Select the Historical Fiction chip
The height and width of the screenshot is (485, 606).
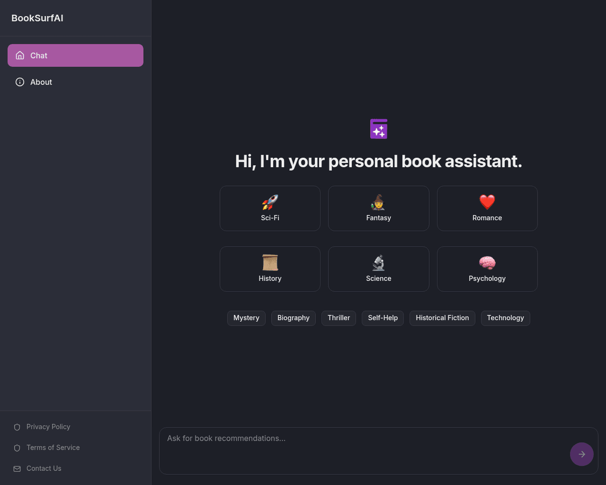point(442,318)
